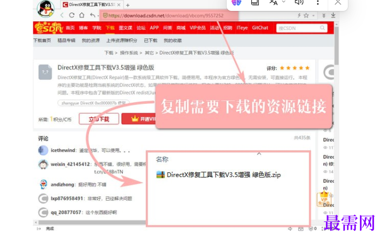Click andizhong's Doraemon avatar

point(43,184)
